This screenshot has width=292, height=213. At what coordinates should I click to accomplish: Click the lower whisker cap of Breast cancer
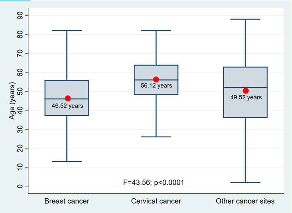point(67,161)
